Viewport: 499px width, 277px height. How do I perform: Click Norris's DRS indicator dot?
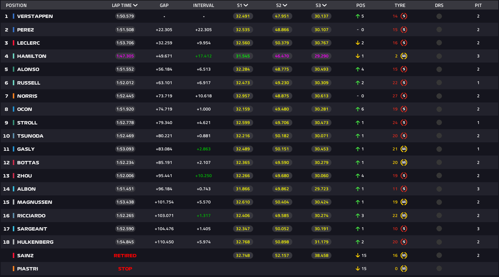pyautogui.click(x=439, y=96)
